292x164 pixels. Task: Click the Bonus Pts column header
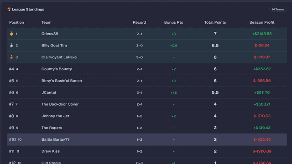point(173,22)
